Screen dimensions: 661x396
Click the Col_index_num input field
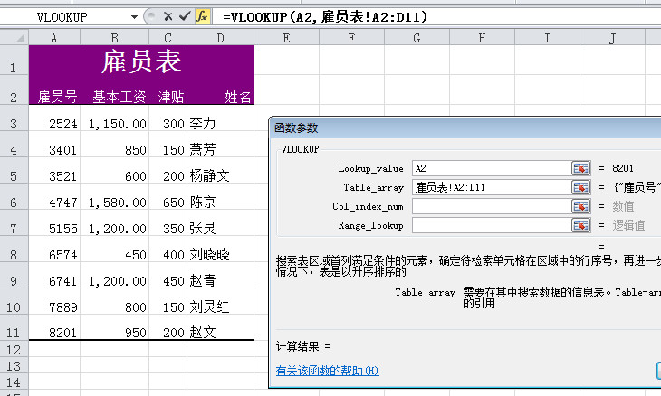tap(490, 206)
